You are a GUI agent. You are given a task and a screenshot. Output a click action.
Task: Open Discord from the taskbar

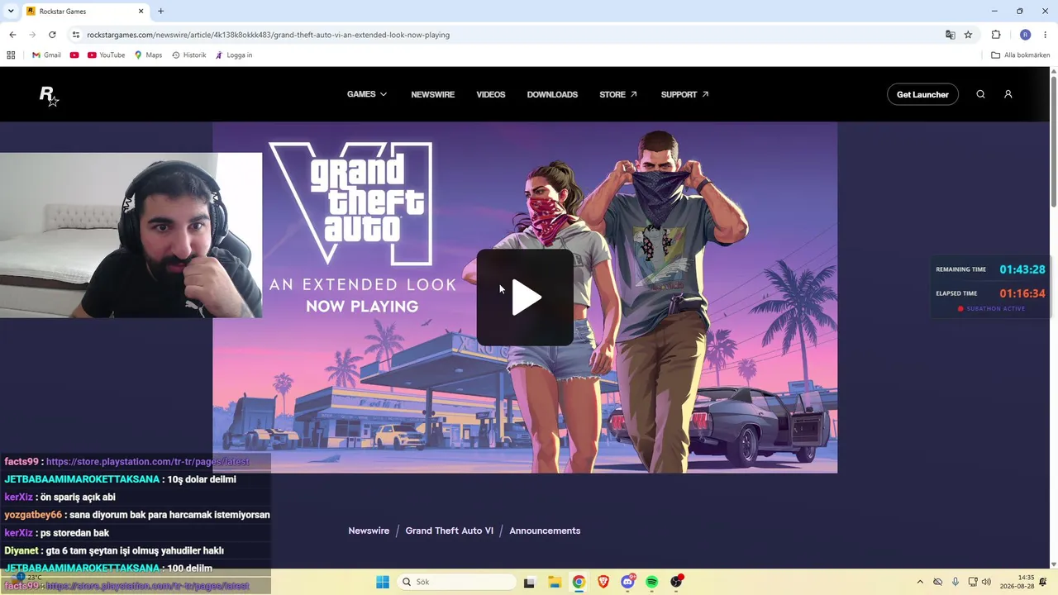coord(628,582)
